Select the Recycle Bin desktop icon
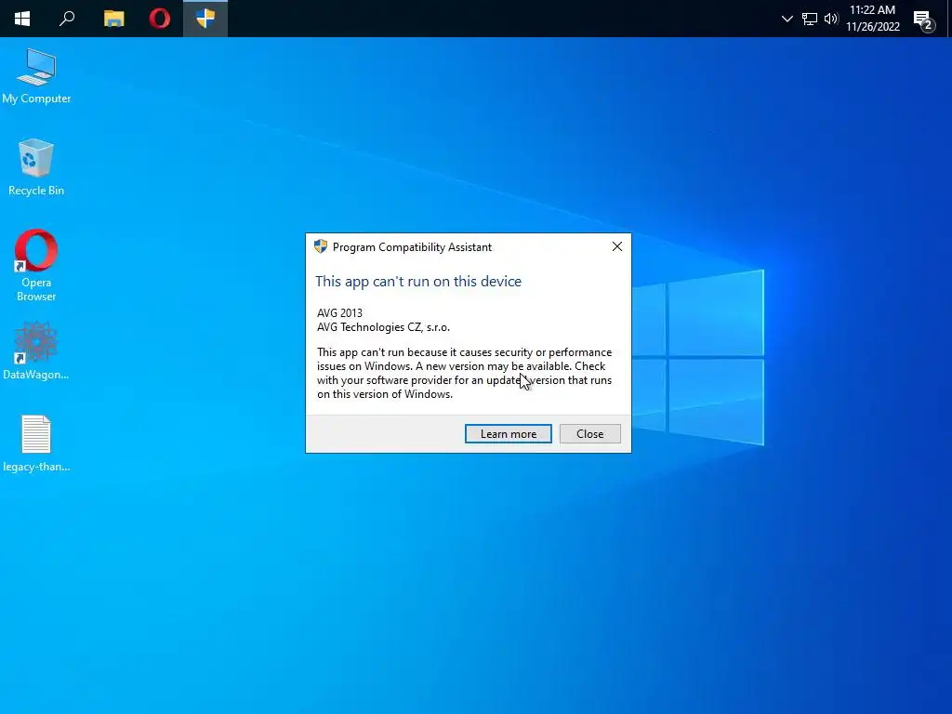This screenshot has height=714, width=952. (x=36, y=167)
